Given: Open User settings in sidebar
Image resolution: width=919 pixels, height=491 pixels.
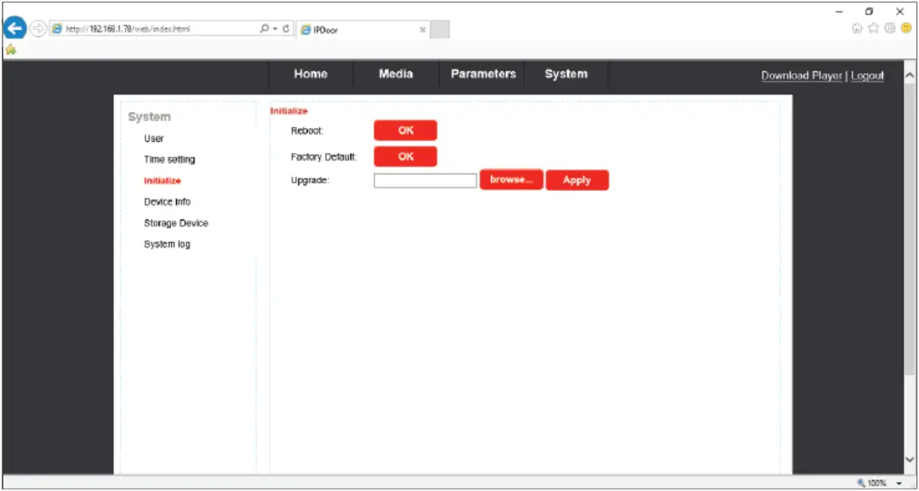Looking at the screenshot, I should click(154, 139).
